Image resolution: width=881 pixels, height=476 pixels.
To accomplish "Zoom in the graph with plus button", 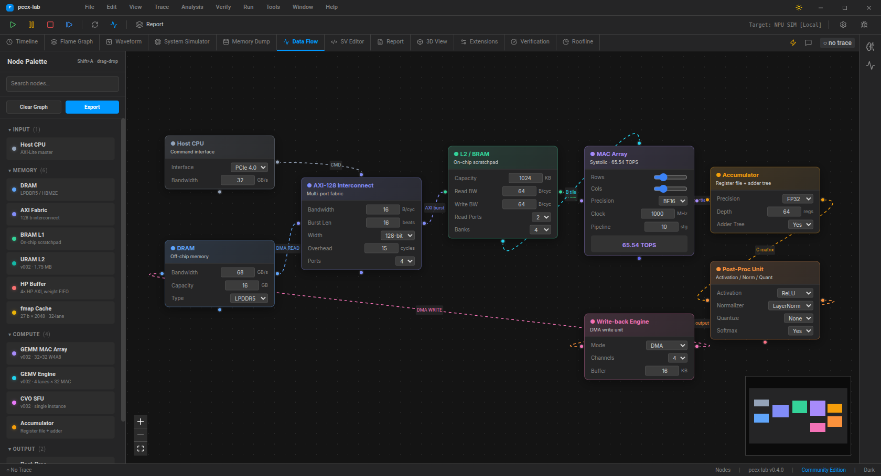I will [x=141, y=422].
